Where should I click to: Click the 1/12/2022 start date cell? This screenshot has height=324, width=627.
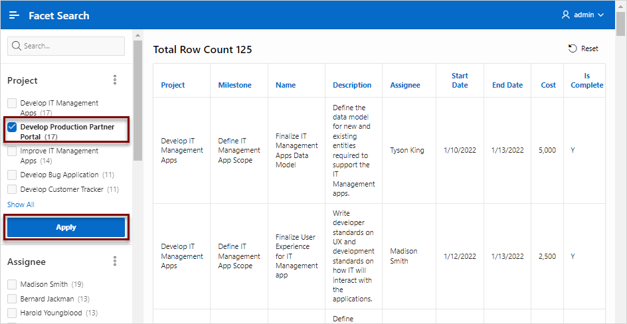pyautogui.click(x=460, y=256)
